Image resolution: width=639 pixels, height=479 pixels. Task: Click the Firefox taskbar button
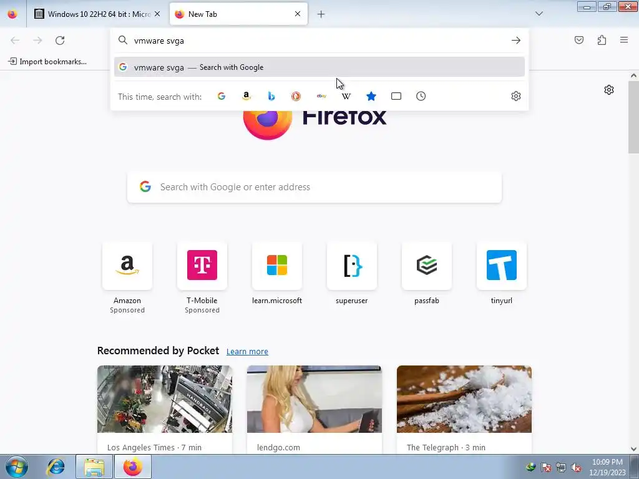(x=133, y=467)
